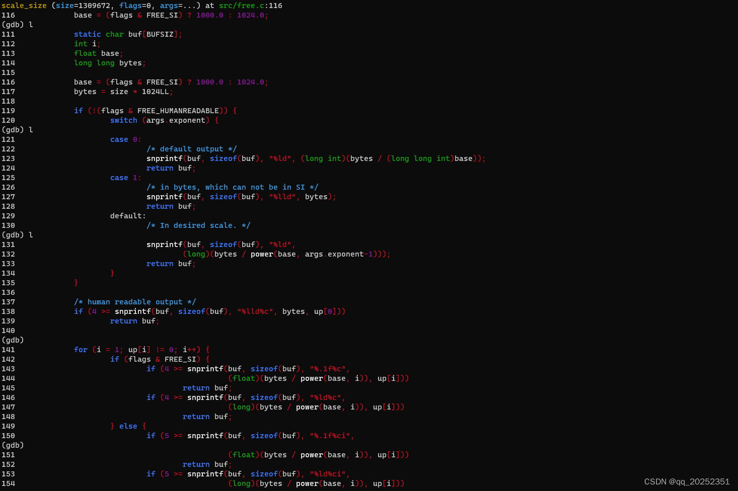Select line 111 'static char buf[BUFSIZ];'

(128, 34)
